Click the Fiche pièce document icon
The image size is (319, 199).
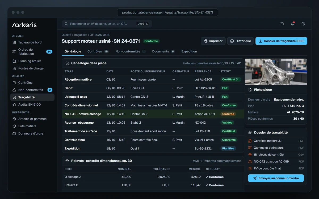click(250, 90)
